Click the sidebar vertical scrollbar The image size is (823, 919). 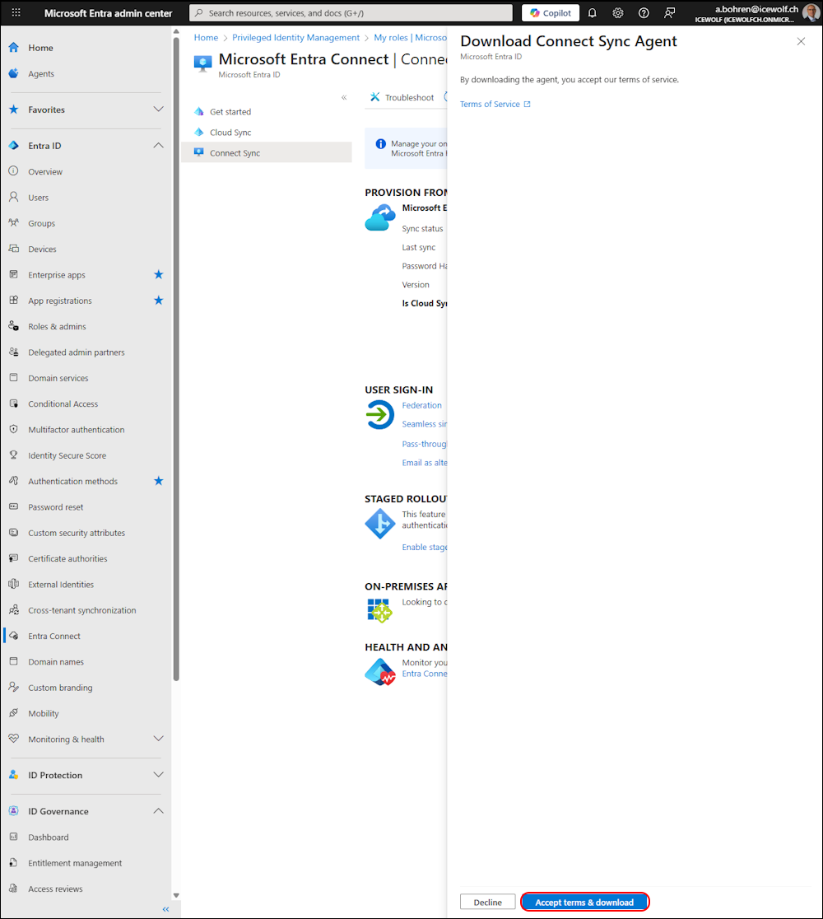tap(176, 359)
